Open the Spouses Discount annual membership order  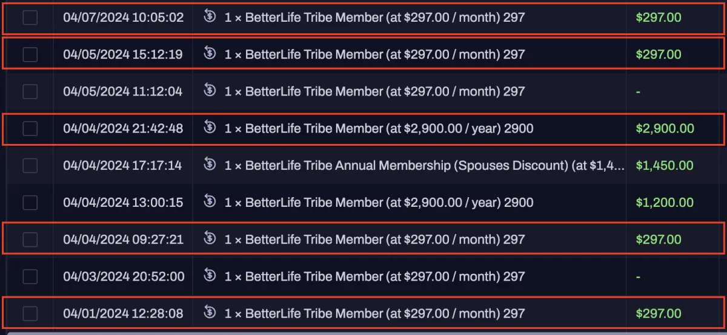pos(424,166)
